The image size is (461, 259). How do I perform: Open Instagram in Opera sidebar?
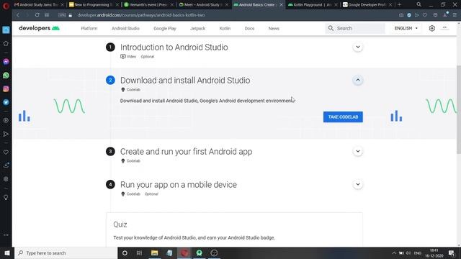point(6,88)
